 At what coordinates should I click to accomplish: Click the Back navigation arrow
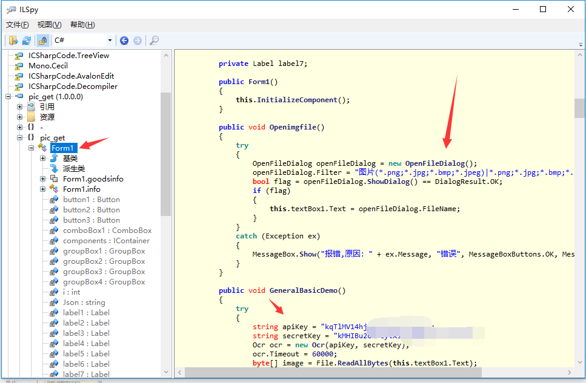tap(124, 41)
